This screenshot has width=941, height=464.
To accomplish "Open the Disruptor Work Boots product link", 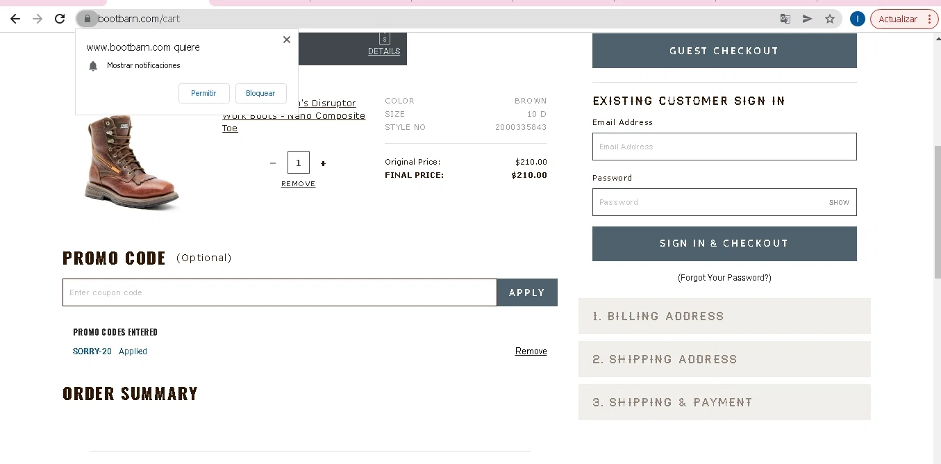I will click(x=294, y=116).
